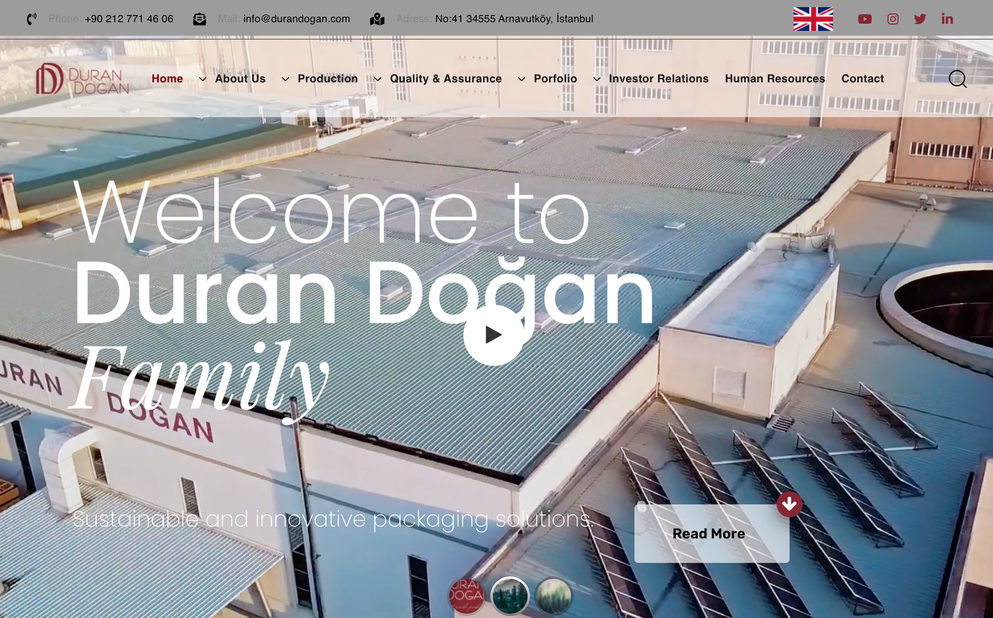This screenshot has width=993, height=618.
Task: Select the misty light forest slide thumbnail
Action: 553,596
